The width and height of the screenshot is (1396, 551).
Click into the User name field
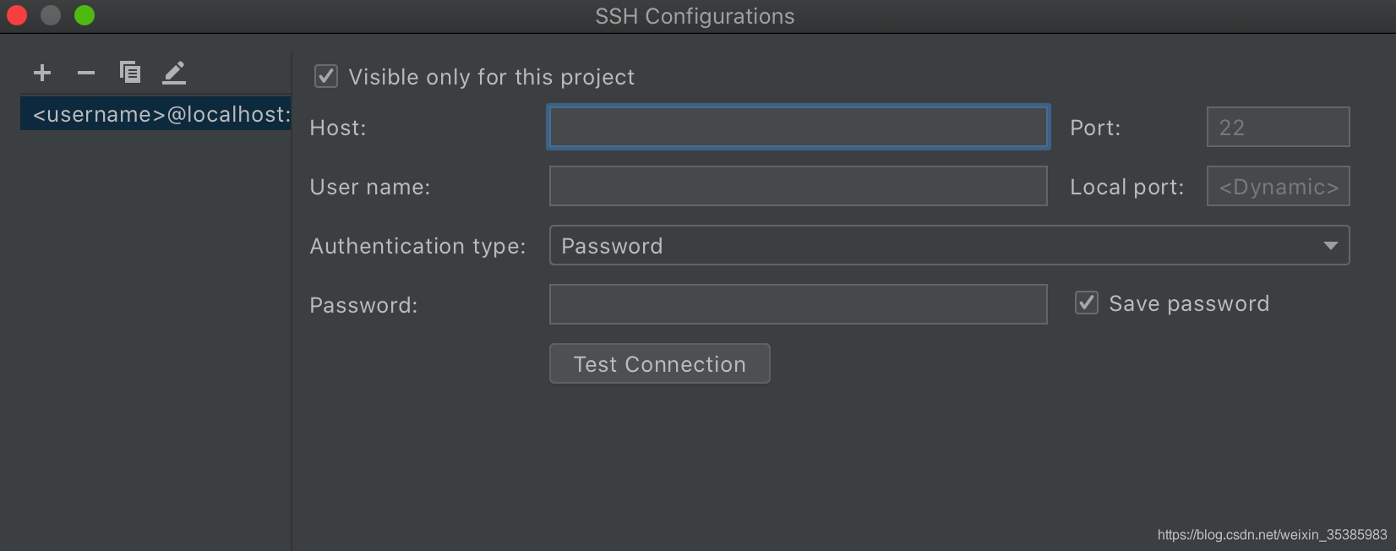point(798,187)
